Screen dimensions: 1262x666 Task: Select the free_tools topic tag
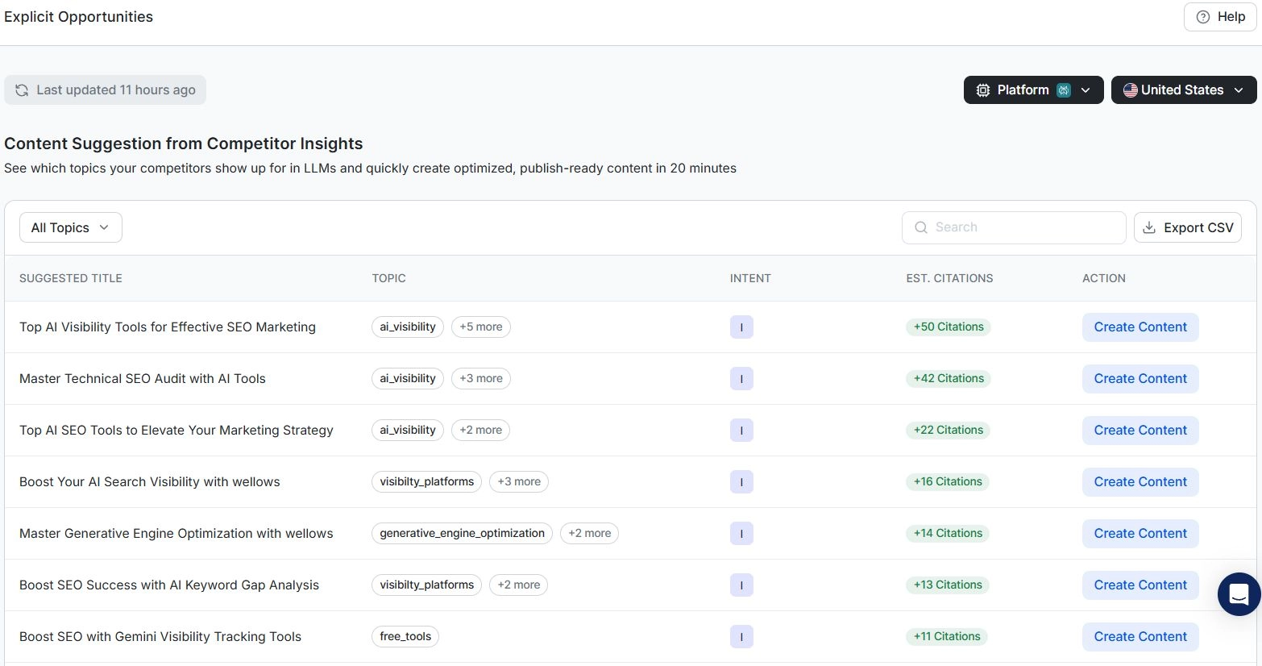click(x=405, y=637)
